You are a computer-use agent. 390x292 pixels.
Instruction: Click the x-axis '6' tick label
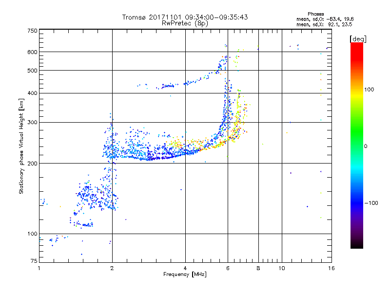click(x=228, y=268)
